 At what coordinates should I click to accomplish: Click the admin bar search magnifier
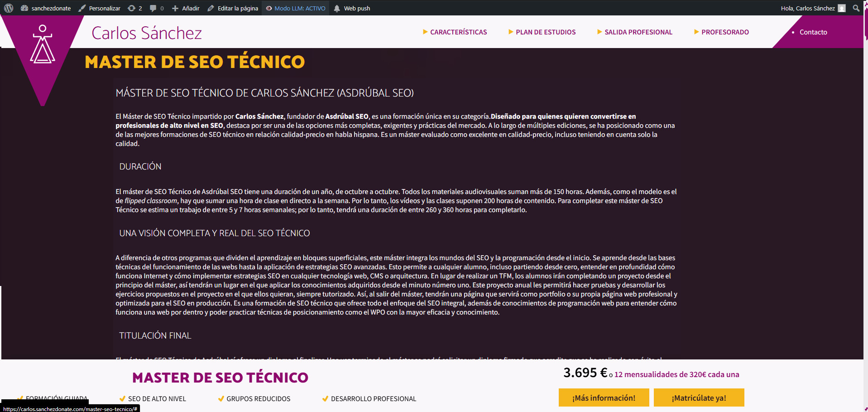(x=856, y=8)
